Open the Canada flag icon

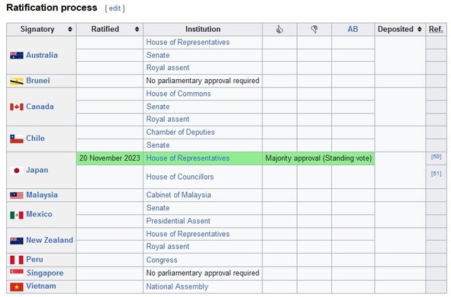pos(17,107)
